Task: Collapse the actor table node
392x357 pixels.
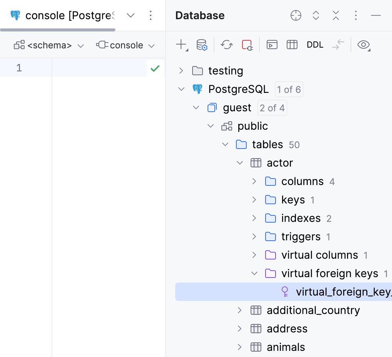Action: pos(240,163)
